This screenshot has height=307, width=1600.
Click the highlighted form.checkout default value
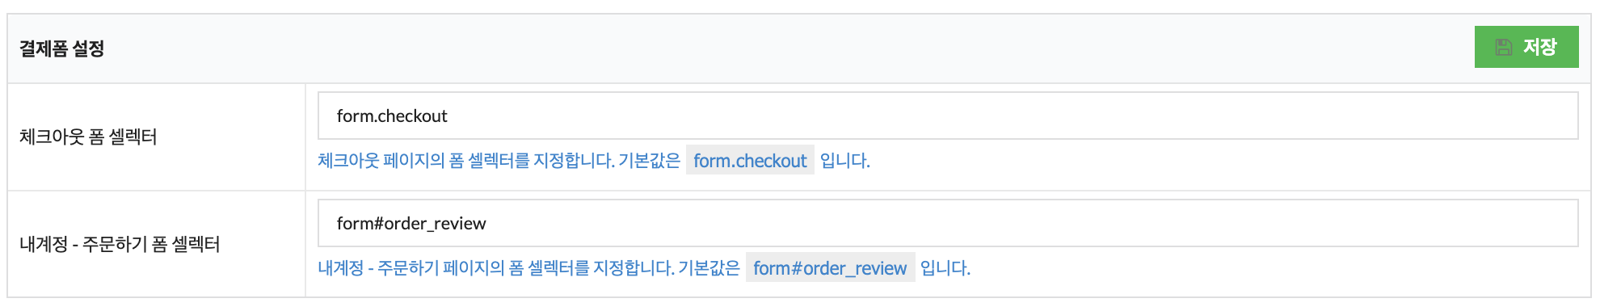pos(750,161)
